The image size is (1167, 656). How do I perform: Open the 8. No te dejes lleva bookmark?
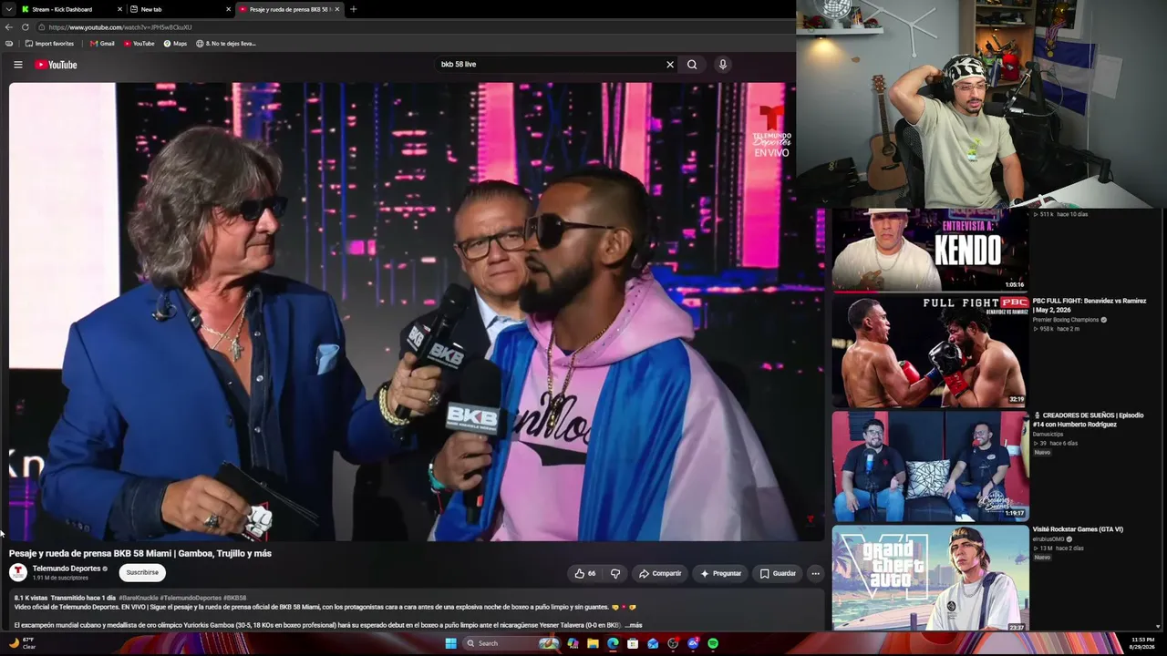(x=226, y=44)
